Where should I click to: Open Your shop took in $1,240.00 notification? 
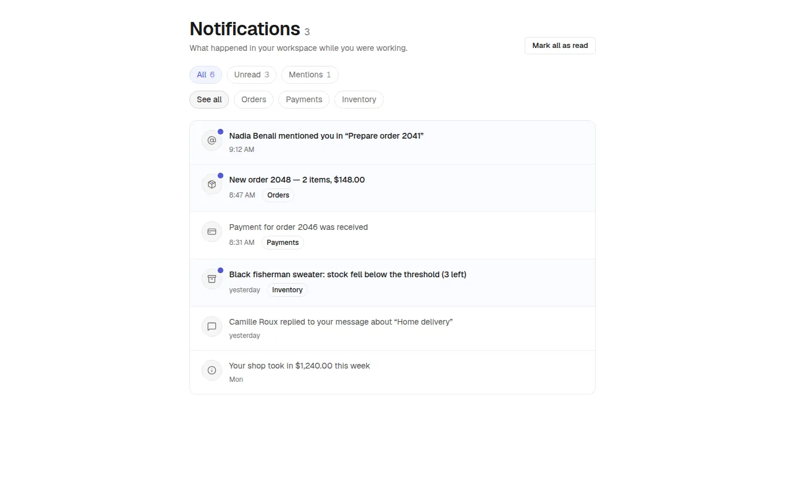click(392, 372)
